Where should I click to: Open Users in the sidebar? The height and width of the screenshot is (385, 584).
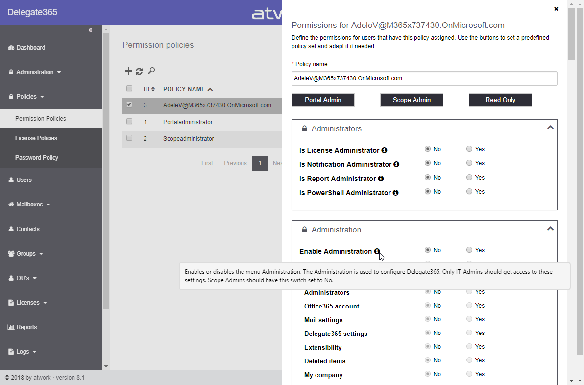(20, 180)
